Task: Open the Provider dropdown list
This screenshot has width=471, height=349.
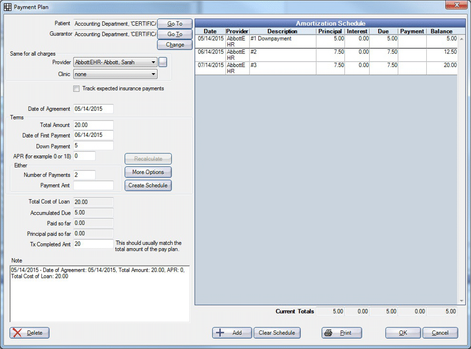Action: (x=153, y=62)
